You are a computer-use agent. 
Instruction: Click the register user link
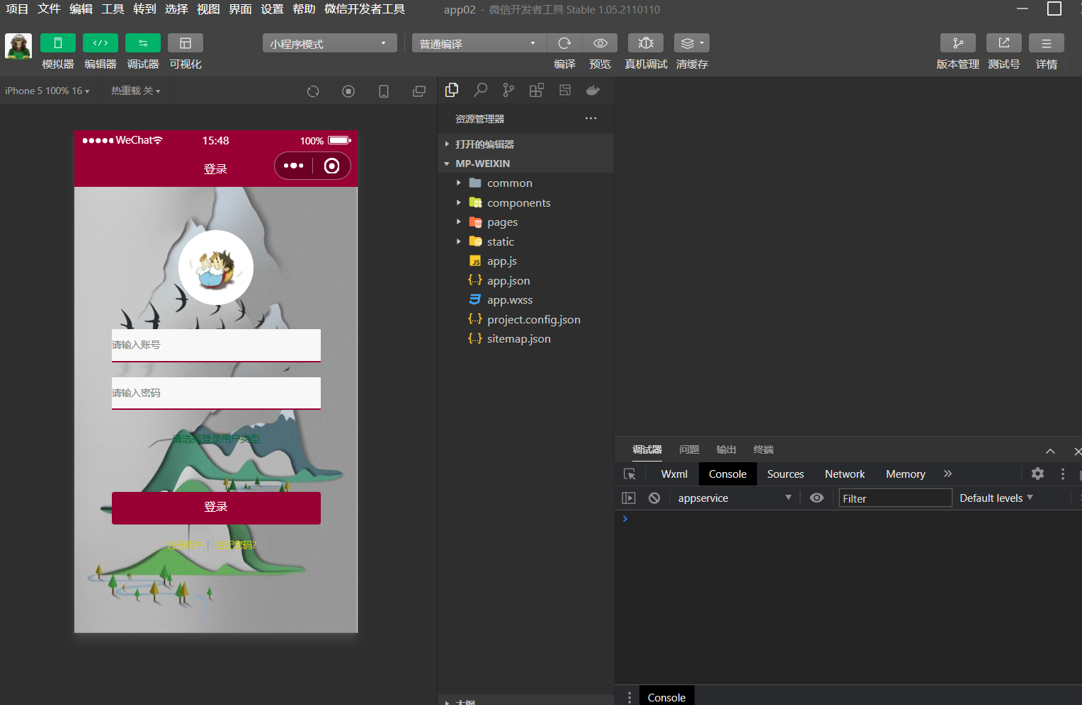point(185,545)
